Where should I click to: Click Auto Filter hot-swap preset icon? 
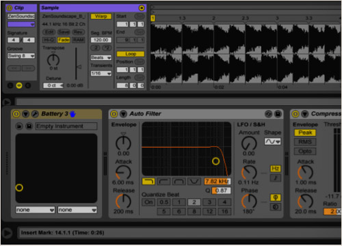click(x=269, y=114)
